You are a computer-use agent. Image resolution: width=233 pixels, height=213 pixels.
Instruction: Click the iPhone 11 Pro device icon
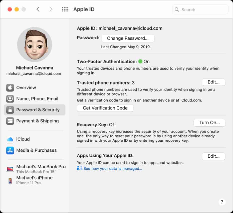[10, 181]
